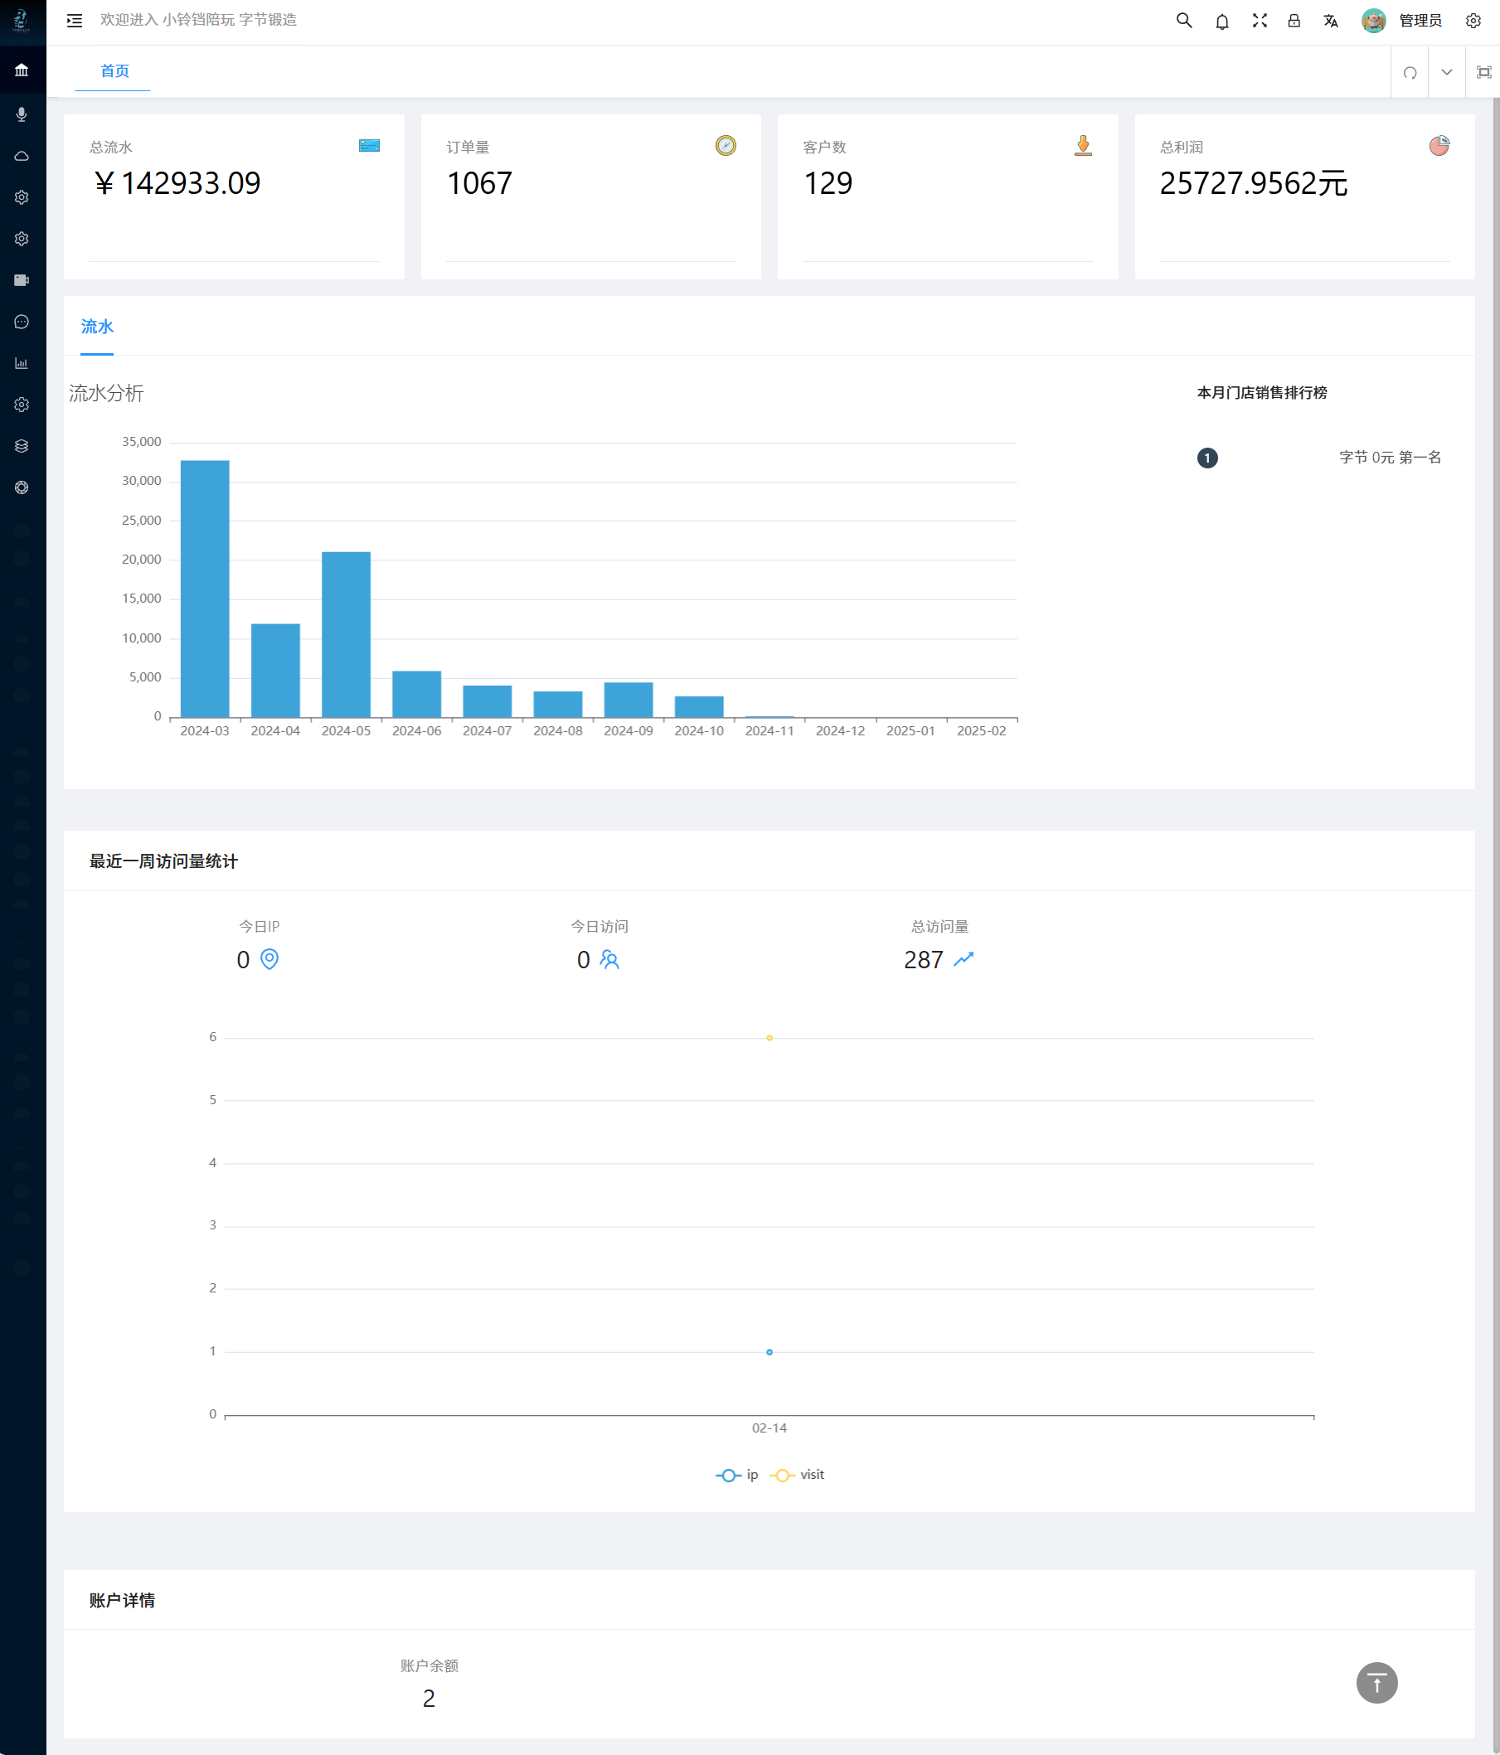The image size is (1500, 1755).
Task: Select the video camera icon in the sidebar
Action: point(22,279)
